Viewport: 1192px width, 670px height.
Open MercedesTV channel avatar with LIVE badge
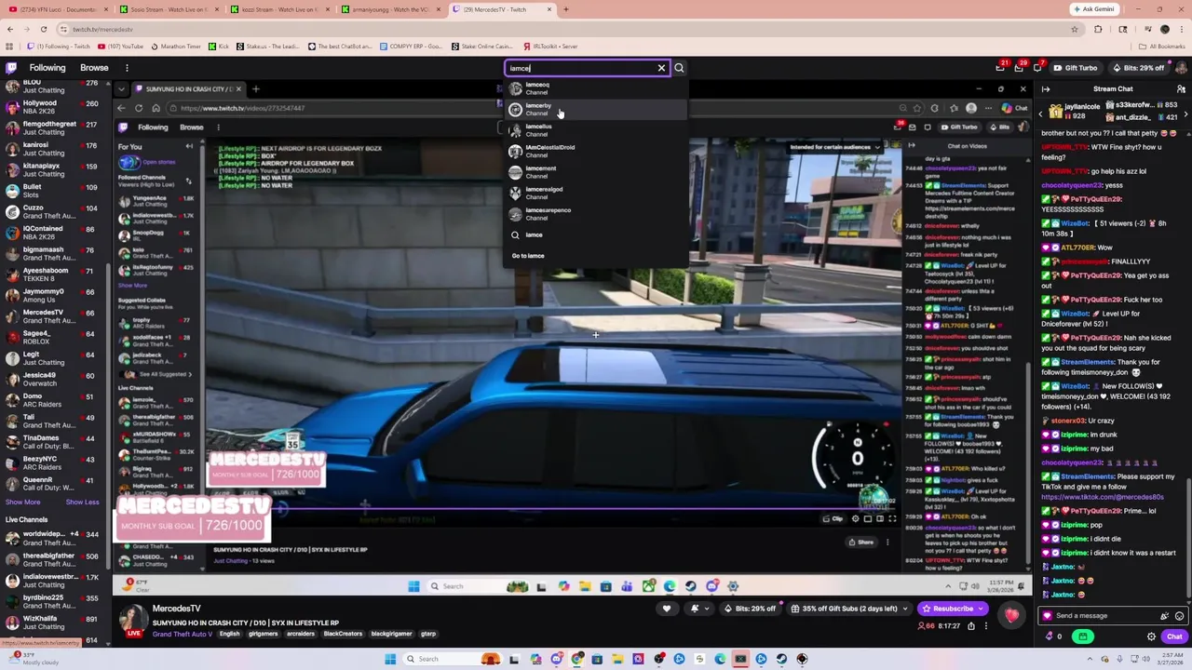(x=133, y=620)
